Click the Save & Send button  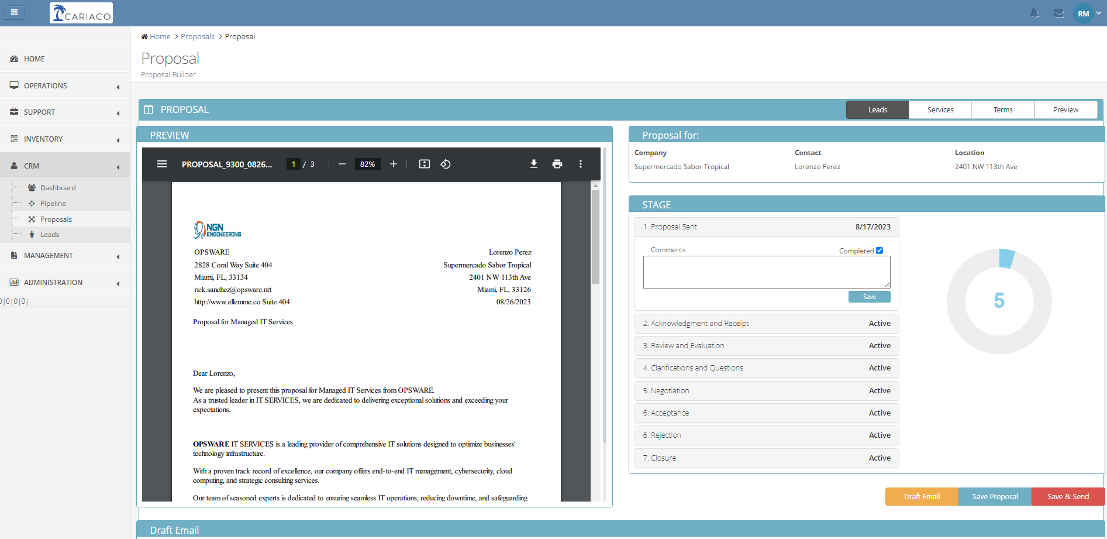(x=1068, y=496)
